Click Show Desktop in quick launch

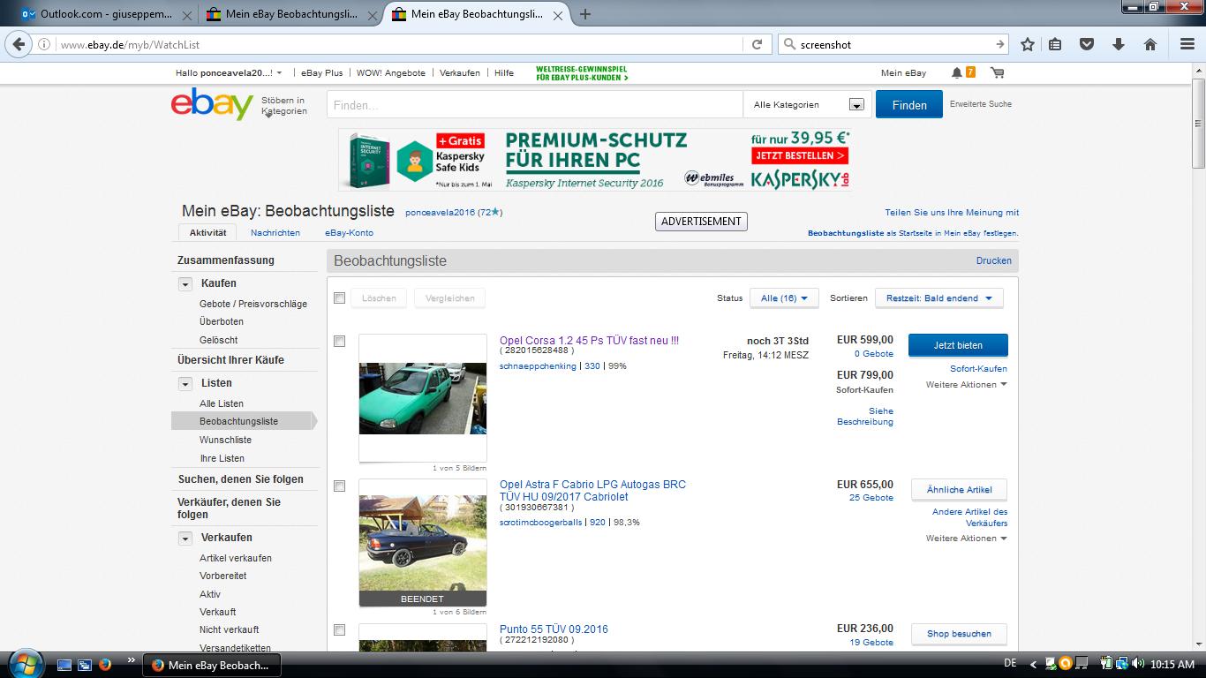(x=64, y=665)
